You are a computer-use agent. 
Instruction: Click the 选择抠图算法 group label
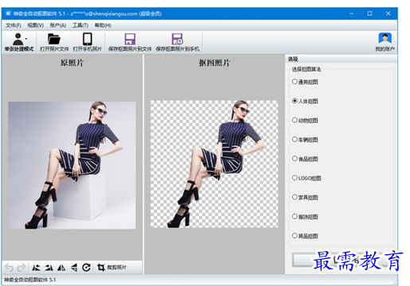coord(307,69)
